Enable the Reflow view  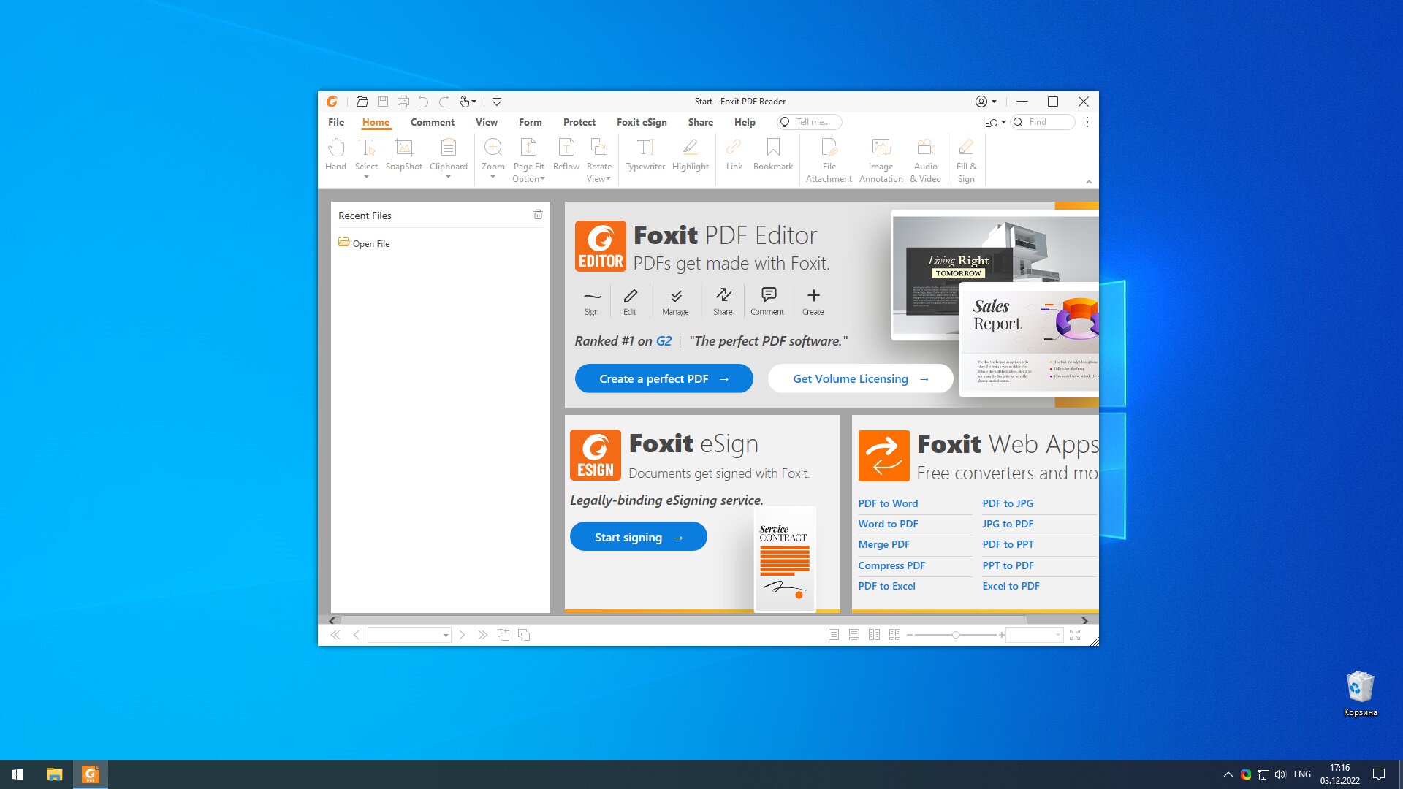[566, 155]
